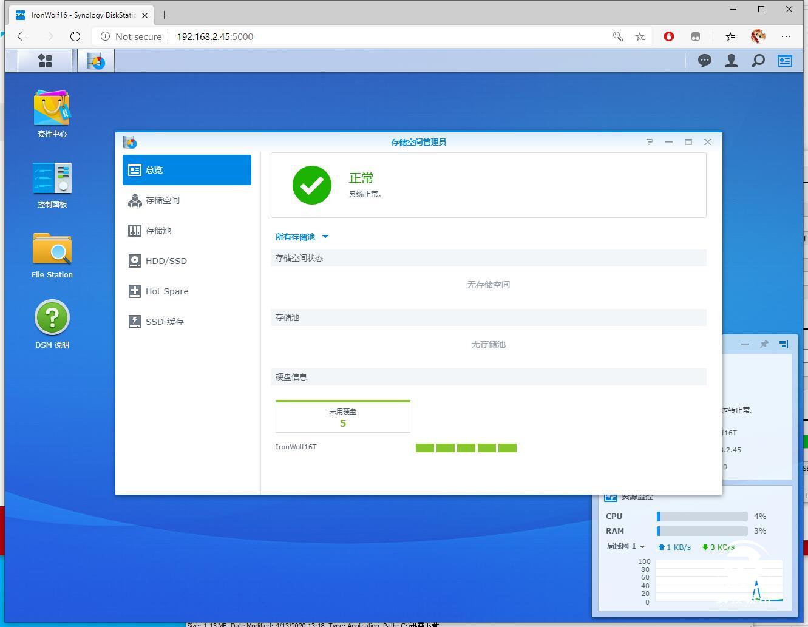Click the DSM search magnifier icon

point(758,61)
